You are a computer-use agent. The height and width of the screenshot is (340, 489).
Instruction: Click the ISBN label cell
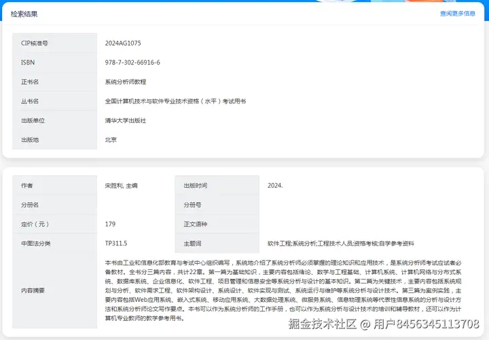[x=54, y=63]
